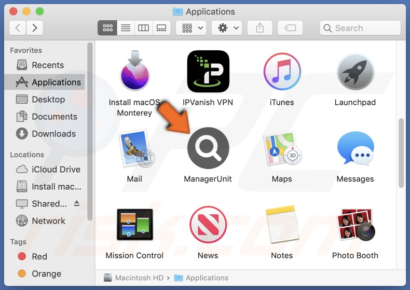Eject the Shared... volume
The height and width of the screenshot is (290, 410).
[77, 203]
